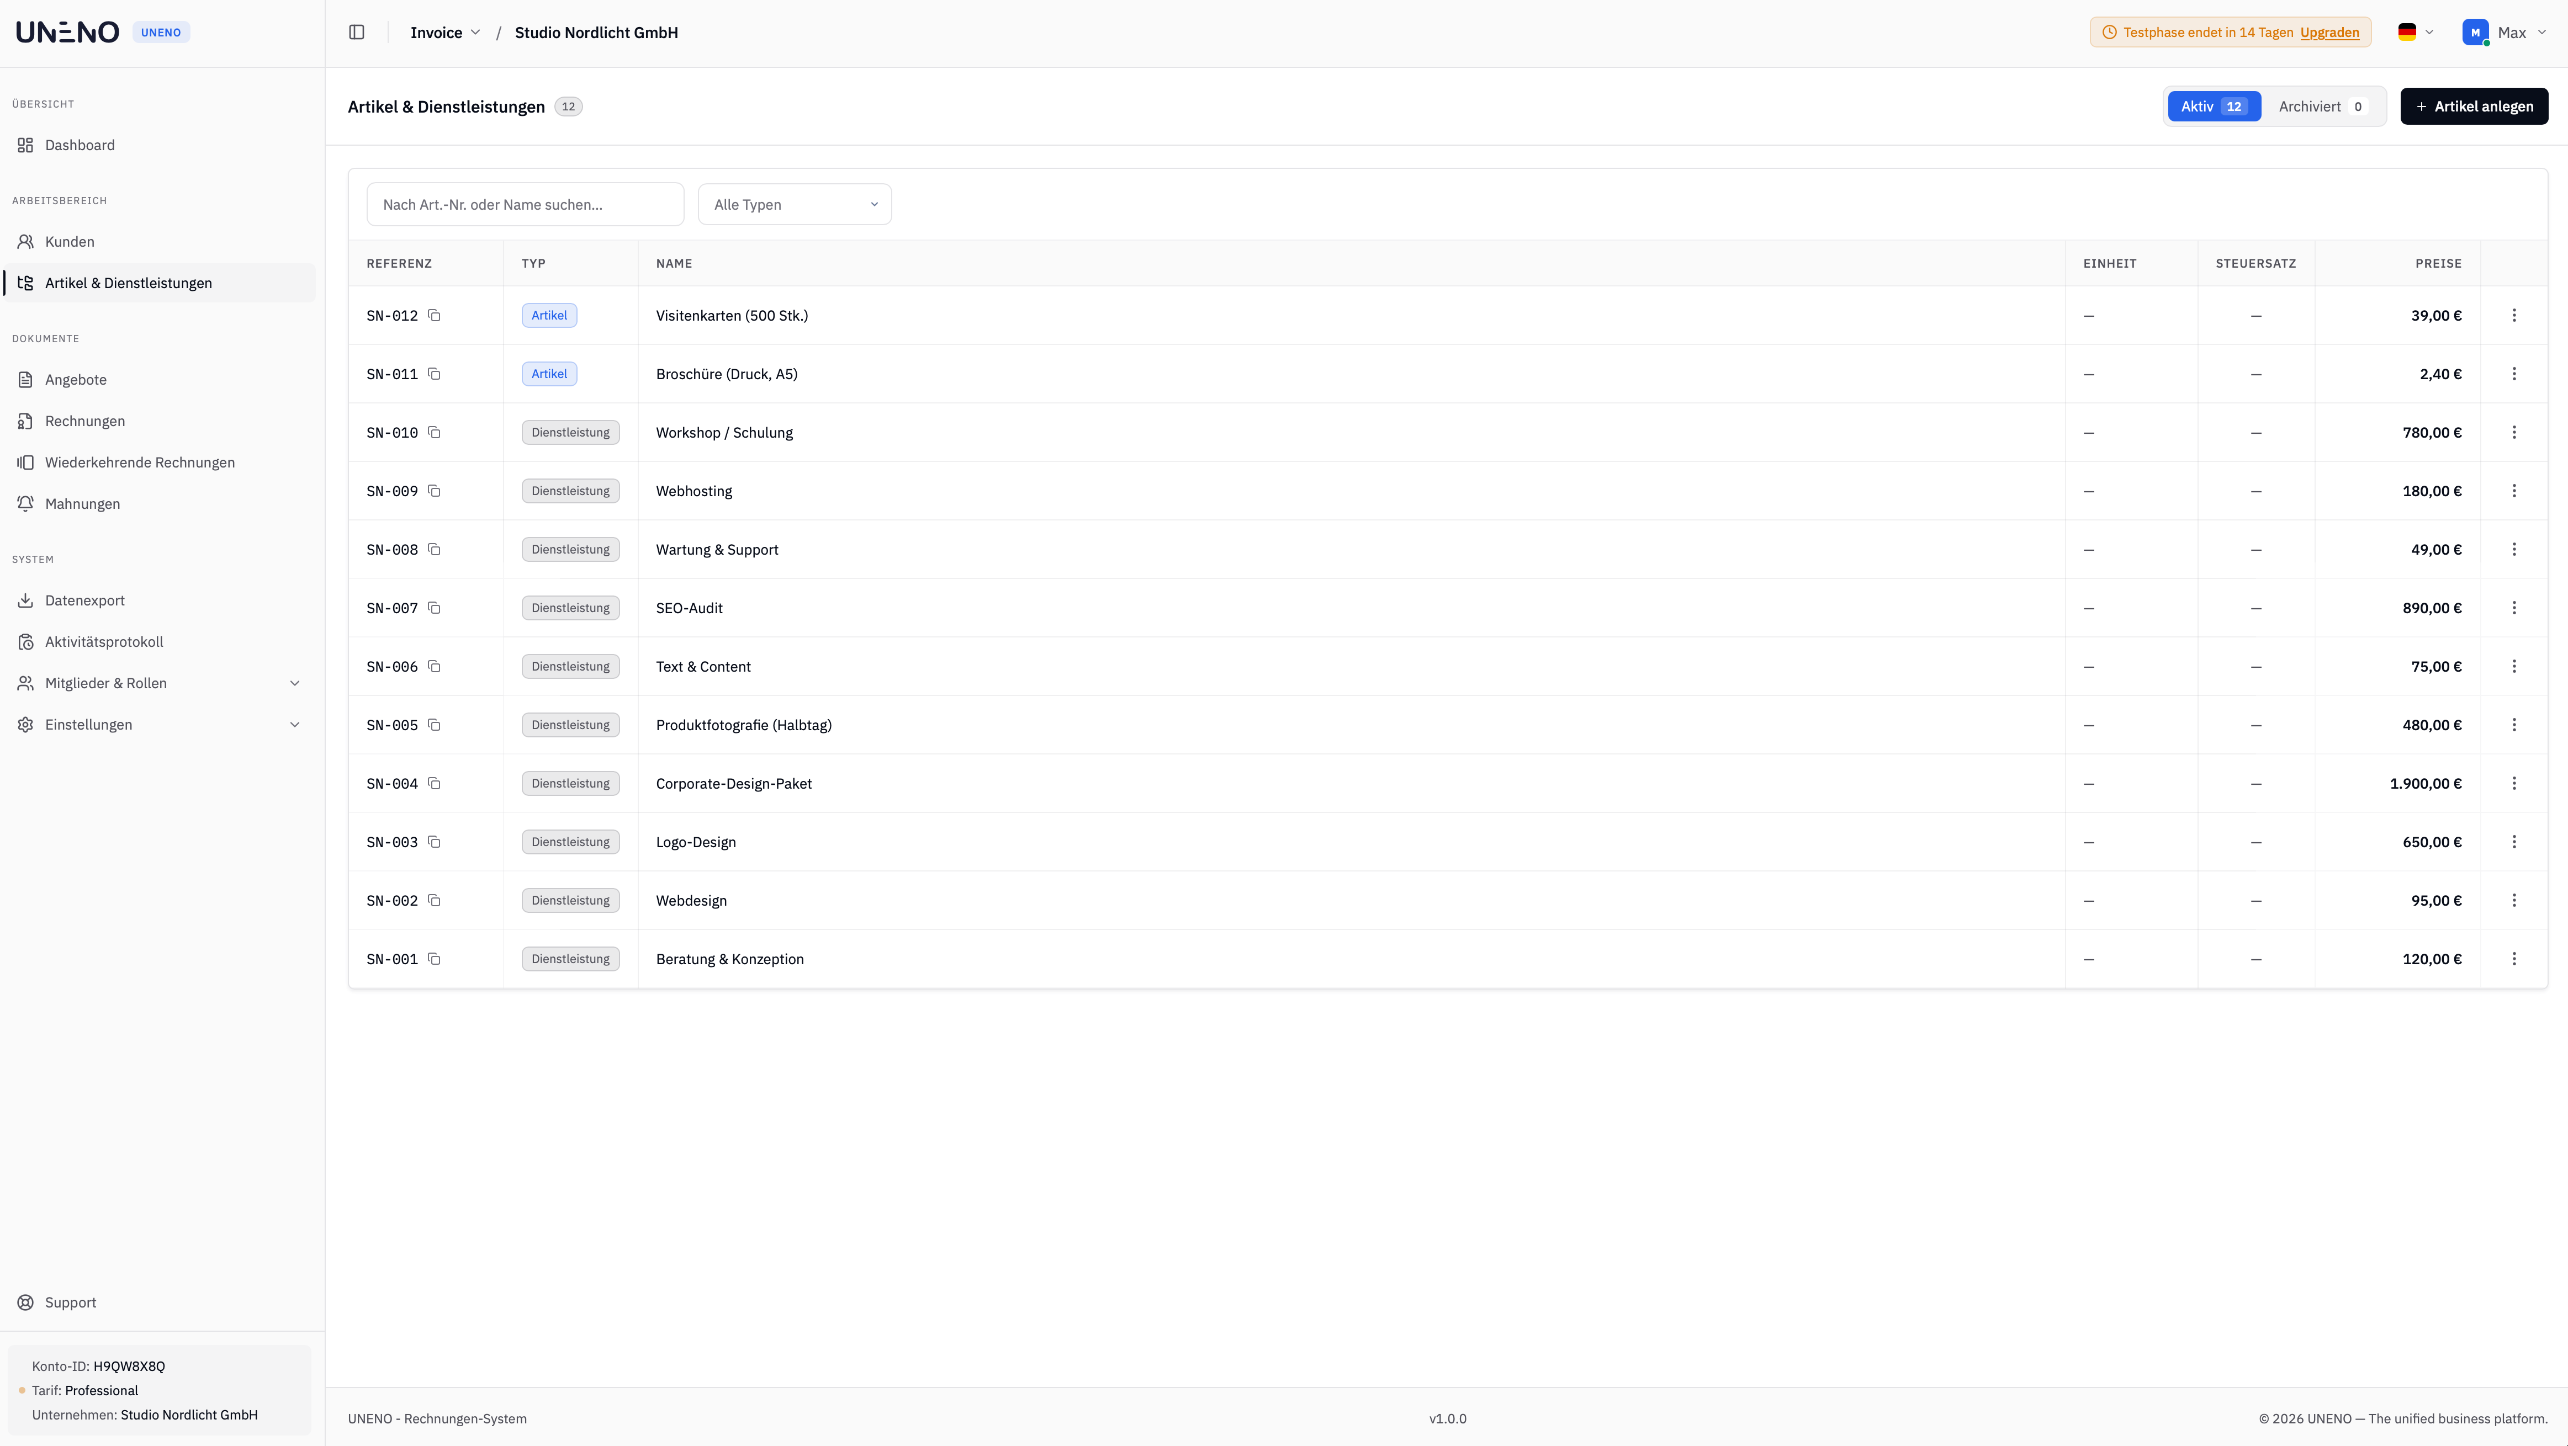Click the version v1.0.0 footer text

tap(1448, 1418)
